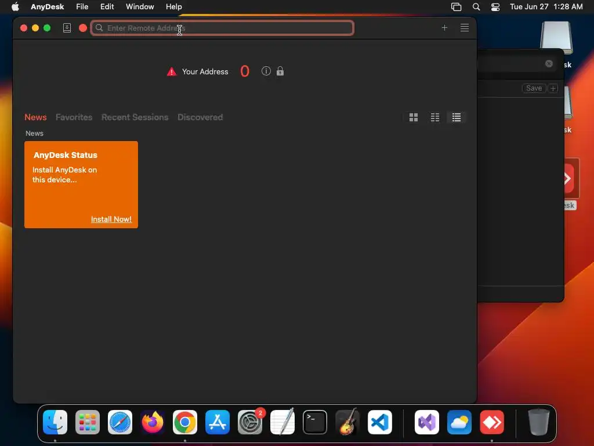Open Finder from the Dock
Image resolution: width=594 pixels, height=446 pixels.
coord(55,422)
